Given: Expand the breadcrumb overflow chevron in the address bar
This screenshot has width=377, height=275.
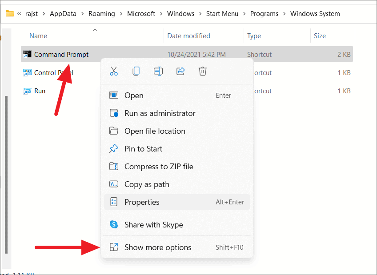Looking at the screenshot, I should [x=19, y=14].
